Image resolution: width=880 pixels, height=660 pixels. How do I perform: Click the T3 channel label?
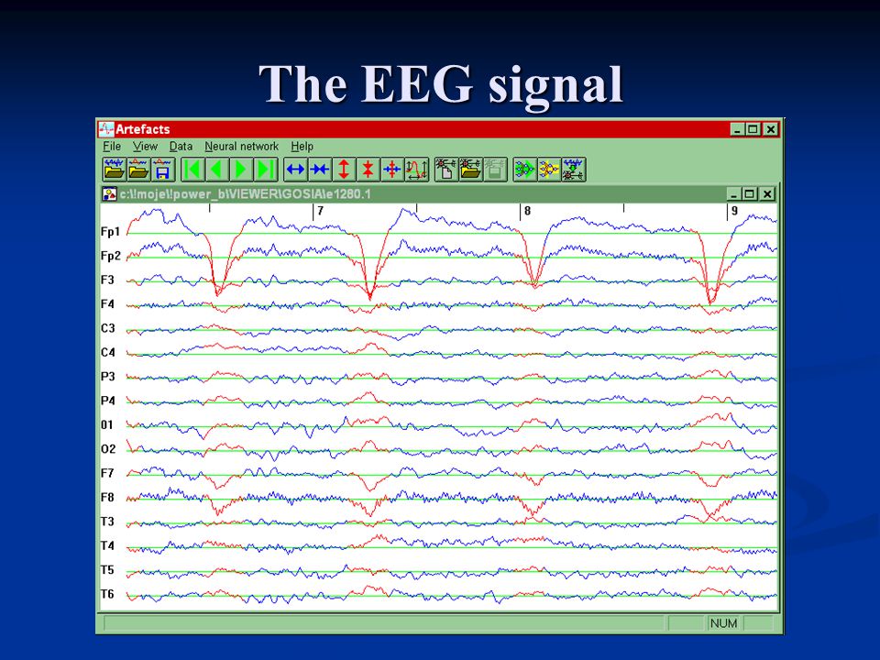click(107, 522)
